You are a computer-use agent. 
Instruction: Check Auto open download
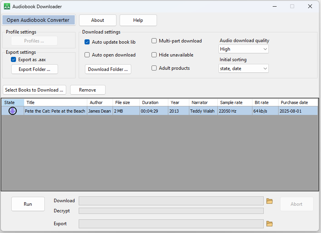[87, 55]
